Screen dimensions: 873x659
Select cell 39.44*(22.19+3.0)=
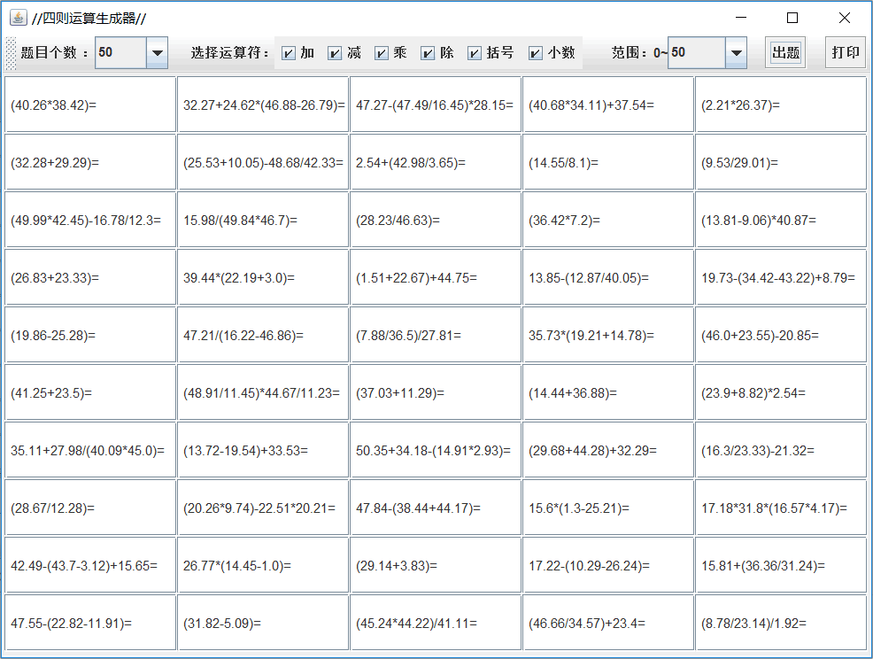(x=263, y=277)
